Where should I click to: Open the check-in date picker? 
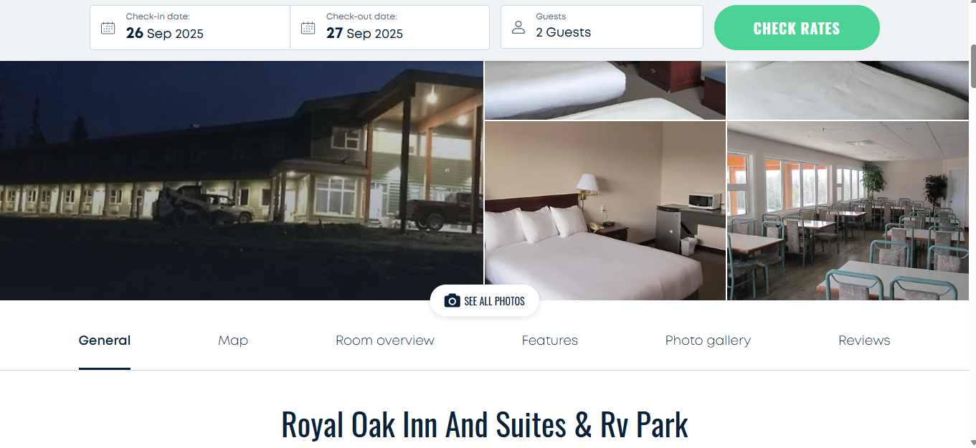click(190, 27)
